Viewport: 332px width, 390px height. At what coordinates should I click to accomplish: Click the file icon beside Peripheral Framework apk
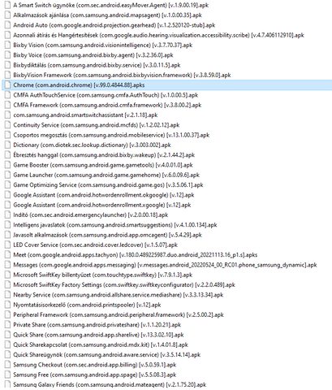coord(8,314)
